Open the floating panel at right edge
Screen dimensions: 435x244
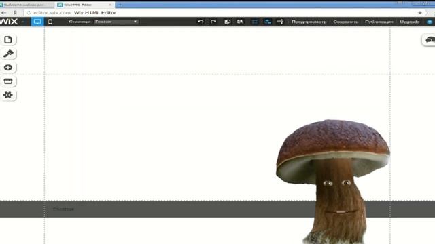click(x=429, y=40)
